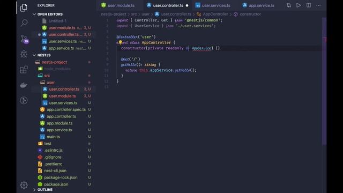Screen dimensions: 343x193
Task: Click user folder in the breadcrumb
Action: pos(145,14)
